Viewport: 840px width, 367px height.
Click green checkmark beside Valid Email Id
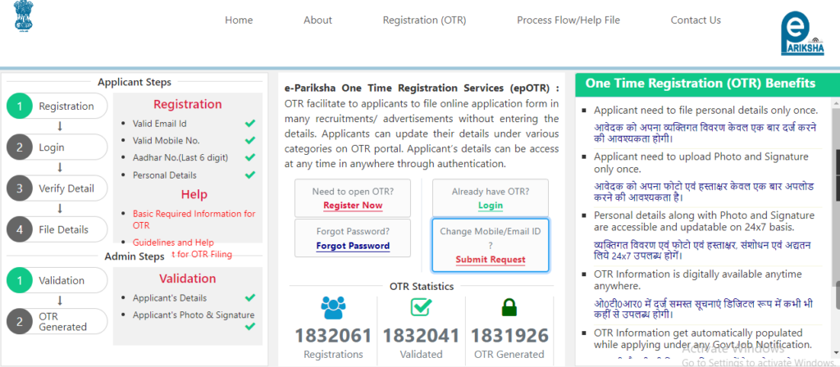pyautogui.click(x=249, y=124)
